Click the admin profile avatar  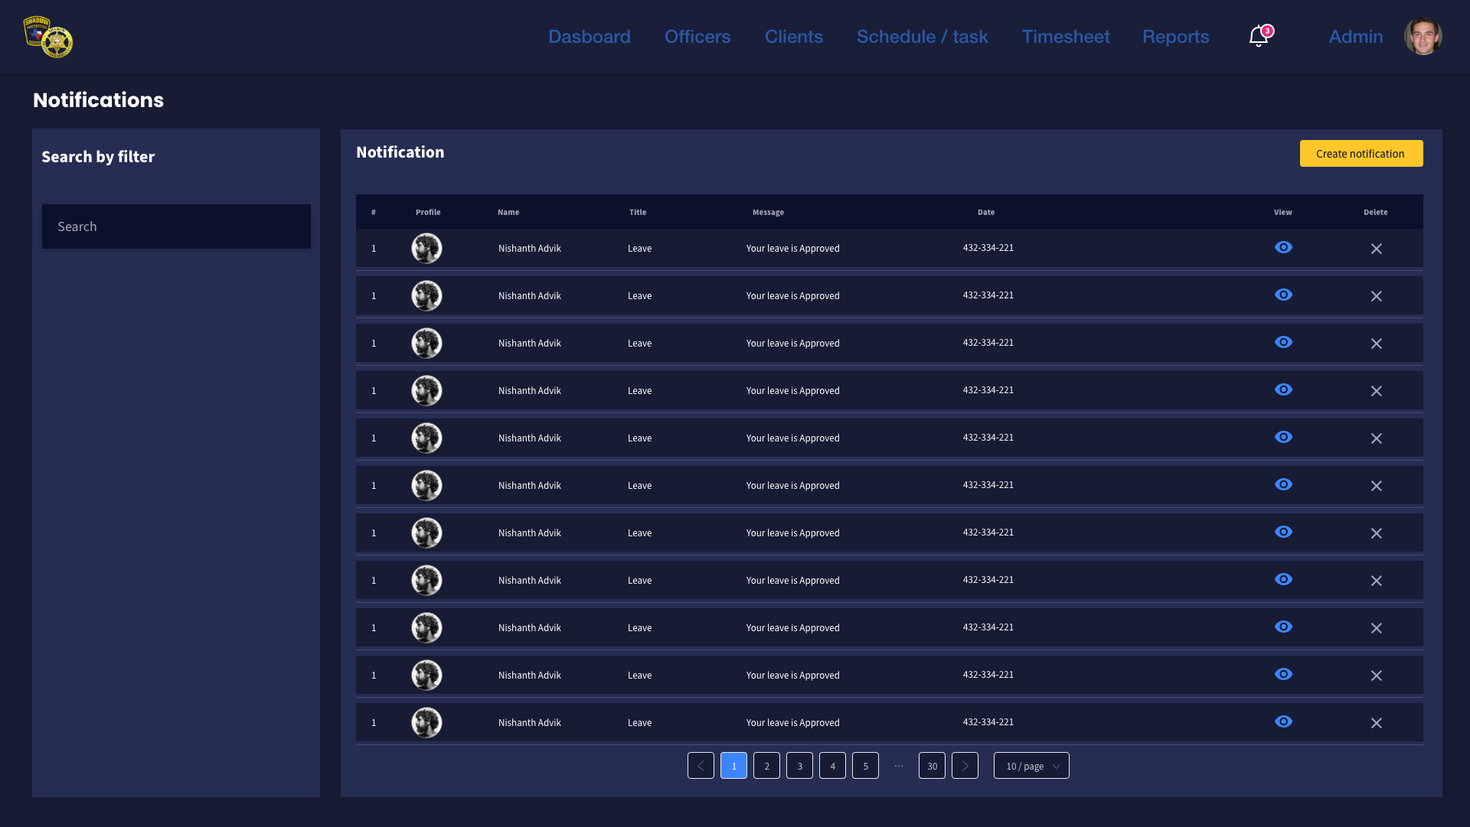tap(1423, 37)
